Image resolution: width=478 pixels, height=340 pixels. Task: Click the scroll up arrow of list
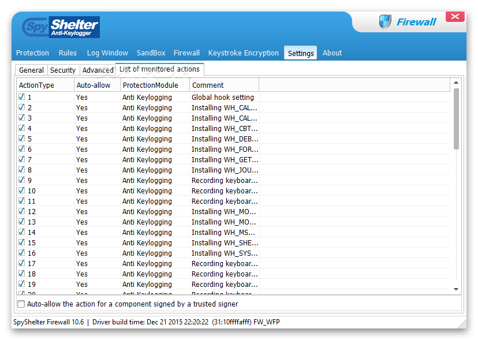coord(456,83)
